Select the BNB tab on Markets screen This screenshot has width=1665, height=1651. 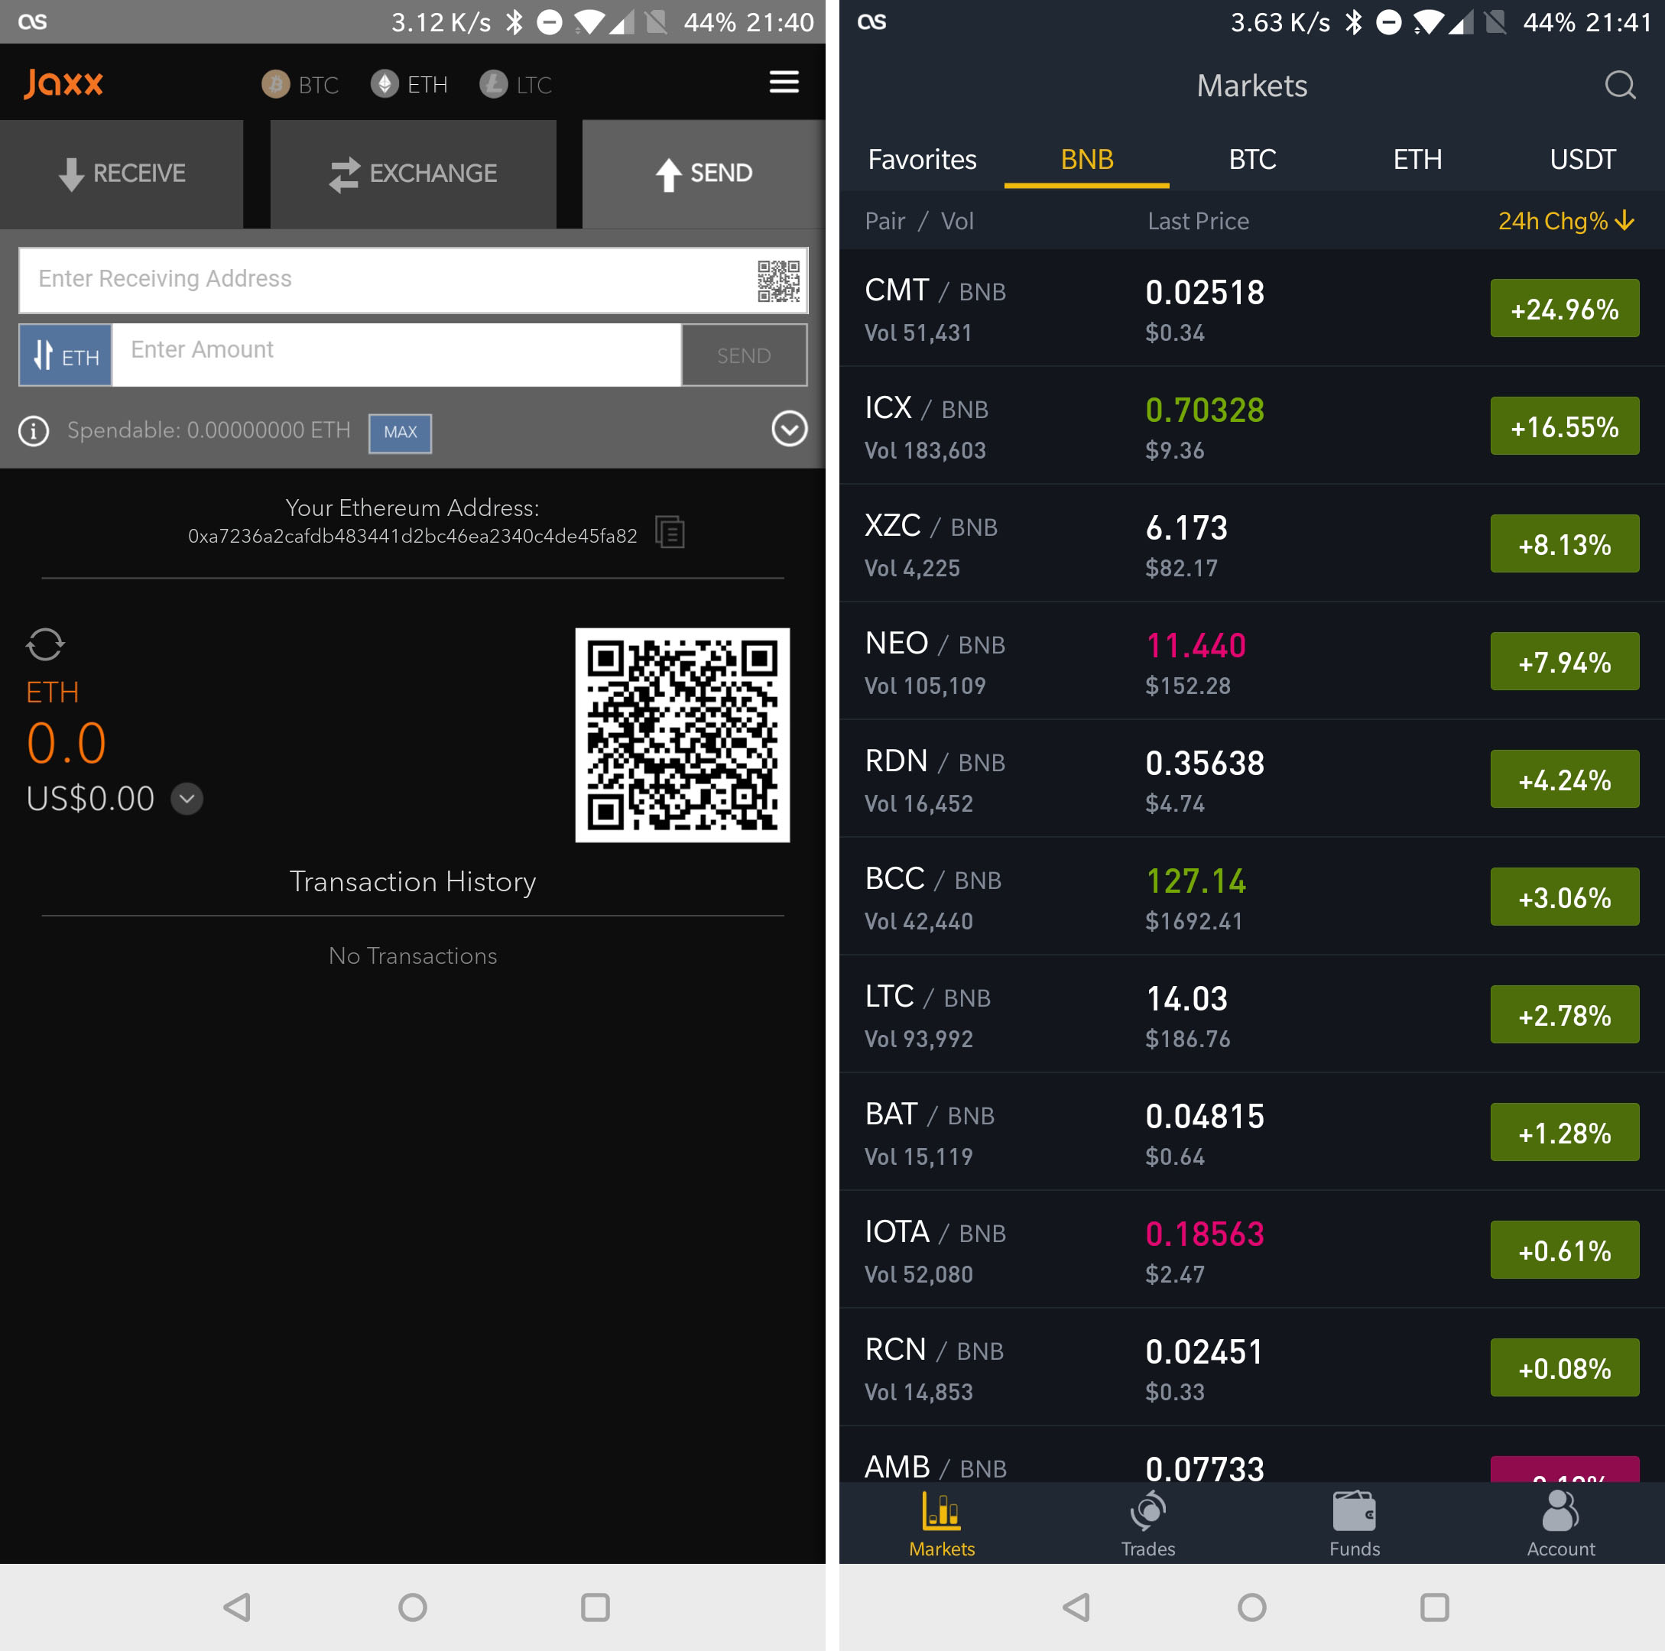click(1086, 161)
